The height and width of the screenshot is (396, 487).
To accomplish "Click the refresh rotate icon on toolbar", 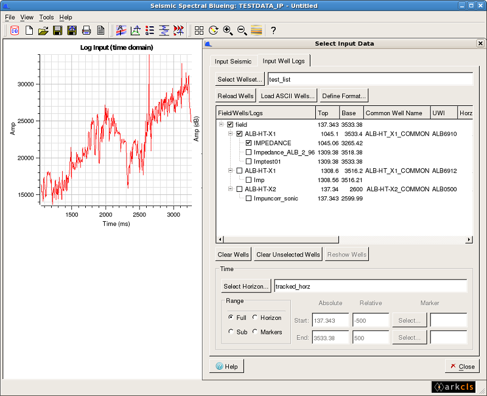I will (x=214, y=30).
